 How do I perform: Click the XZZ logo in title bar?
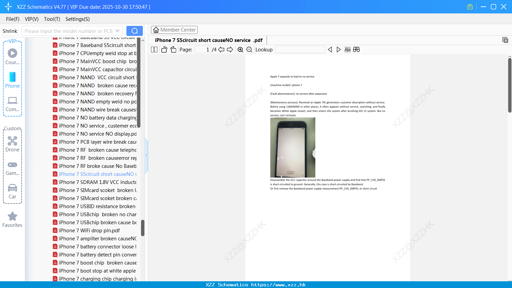(x=8, y=7)
